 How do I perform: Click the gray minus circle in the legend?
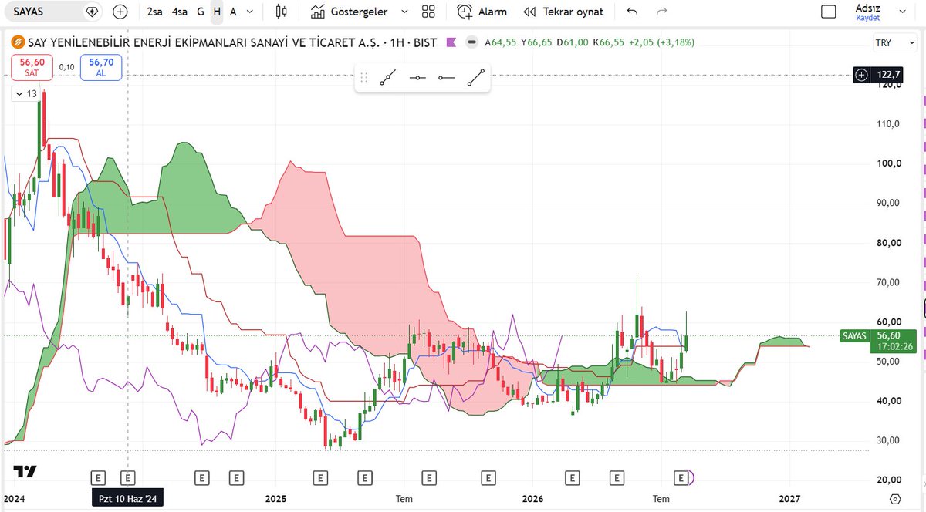pyautogui.click(x=471, y=42)
